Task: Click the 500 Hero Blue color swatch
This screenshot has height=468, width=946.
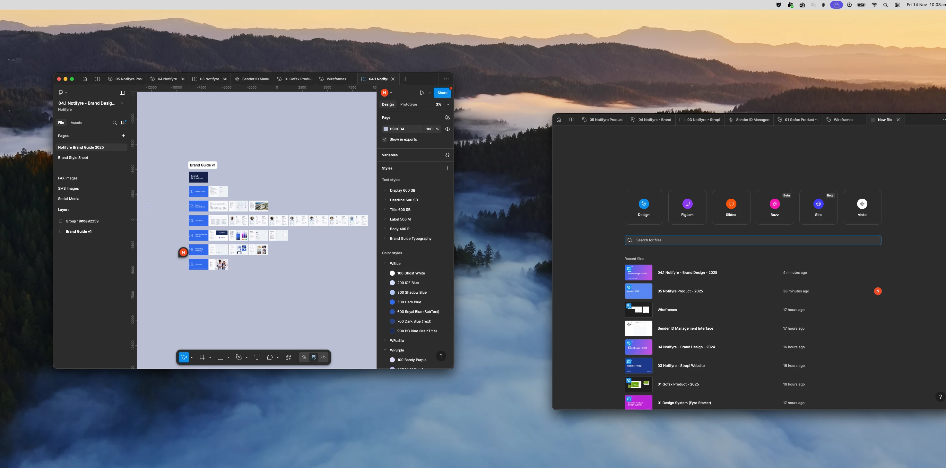Action: [x=392, y=302]
